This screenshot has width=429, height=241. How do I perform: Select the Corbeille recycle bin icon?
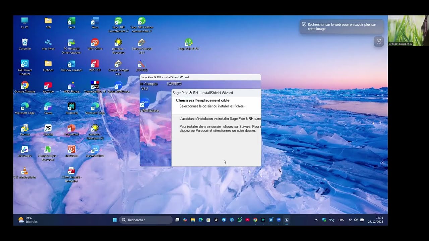pyautogui.click(x=25, y=44)
